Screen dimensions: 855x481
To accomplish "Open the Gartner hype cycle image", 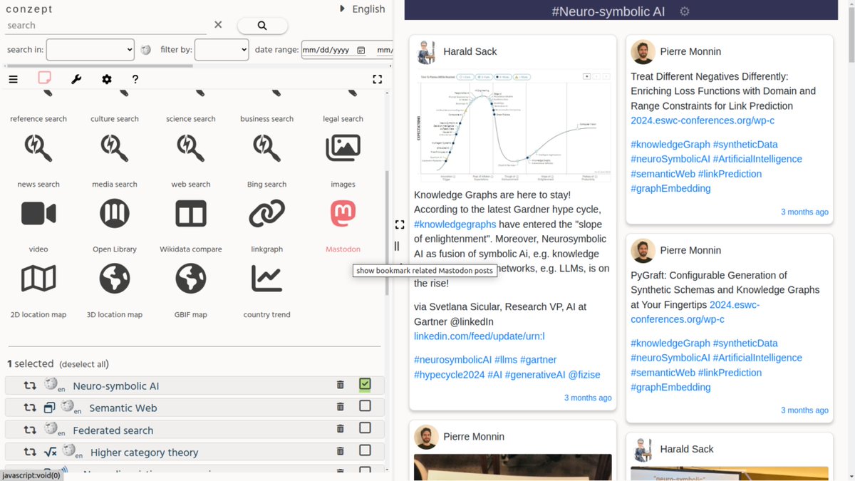I will click(512, 125).
